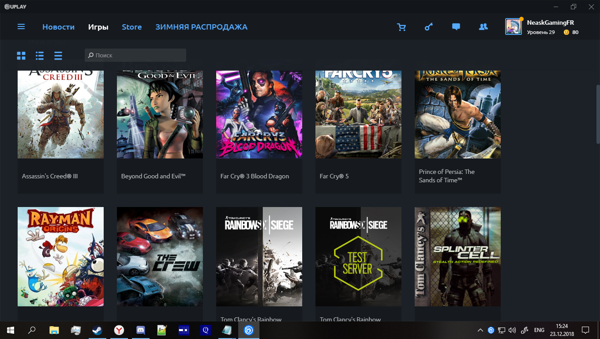Open the Windows Start menu
Image resolution: width=600 pixels, height=339 pixels.
[x=11, y=330]
